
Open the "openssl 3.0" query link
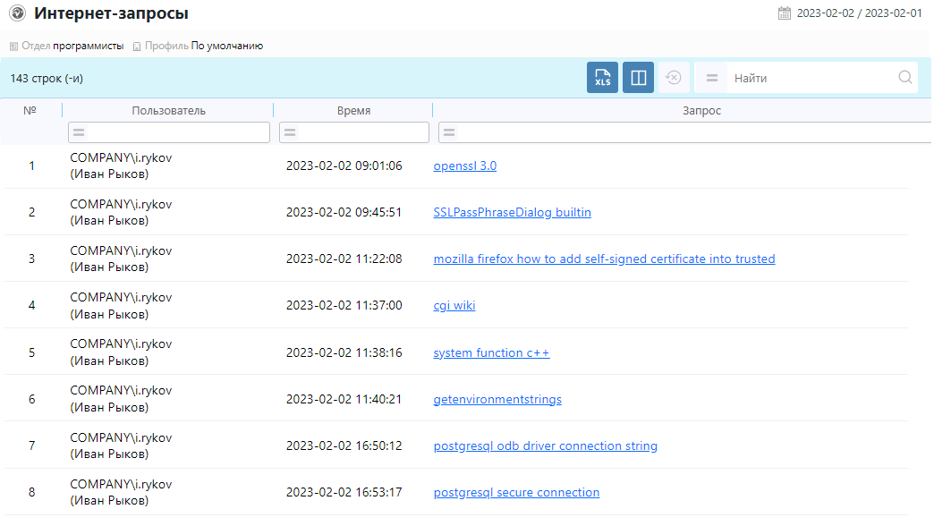pos(464,165)
